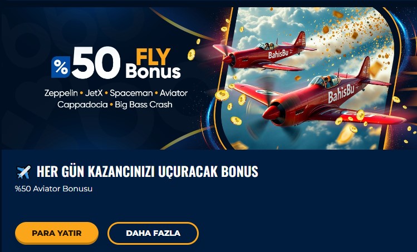Click the %50 Aviator Bonusu subtitle
417x252 pixels.
coord(53,189)
